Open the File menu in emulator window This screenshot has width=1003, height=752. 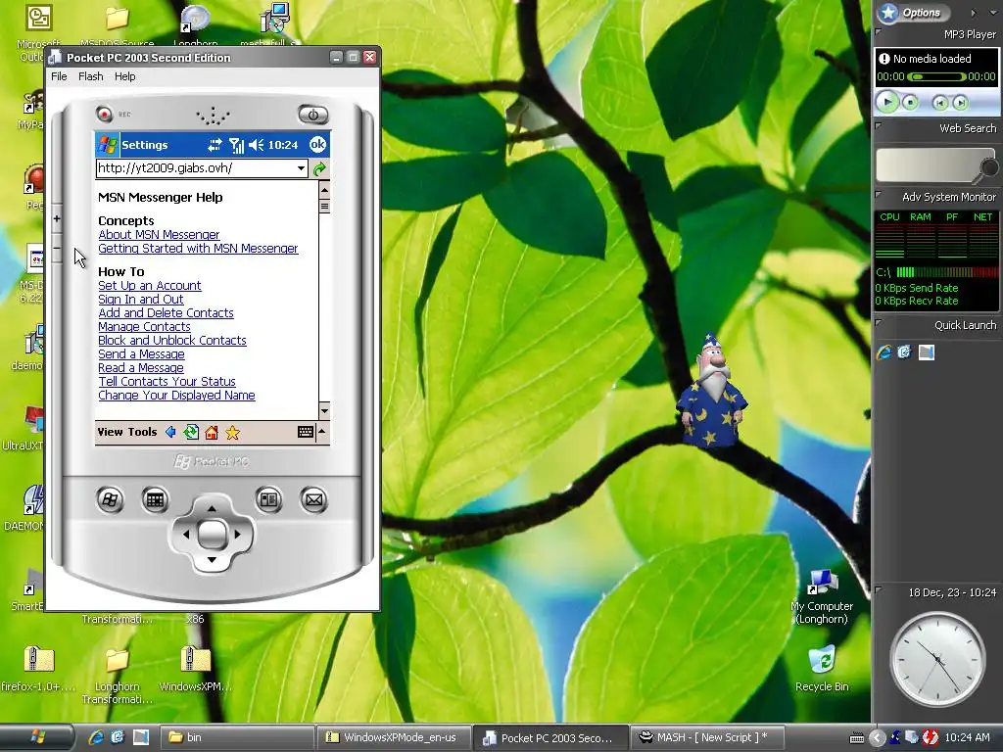point(59,76)
